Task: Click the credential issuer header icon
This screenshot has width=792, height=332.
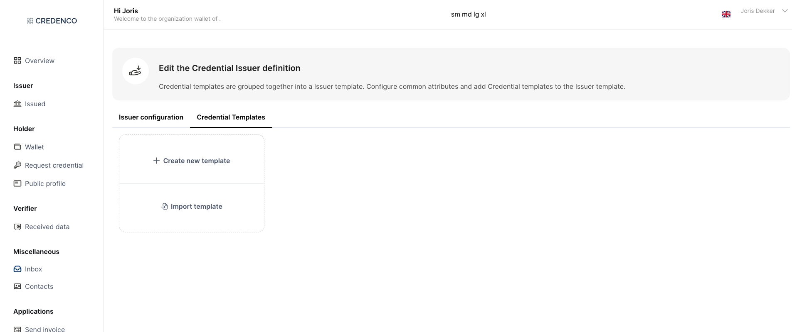Action: [x=136, y=71]
